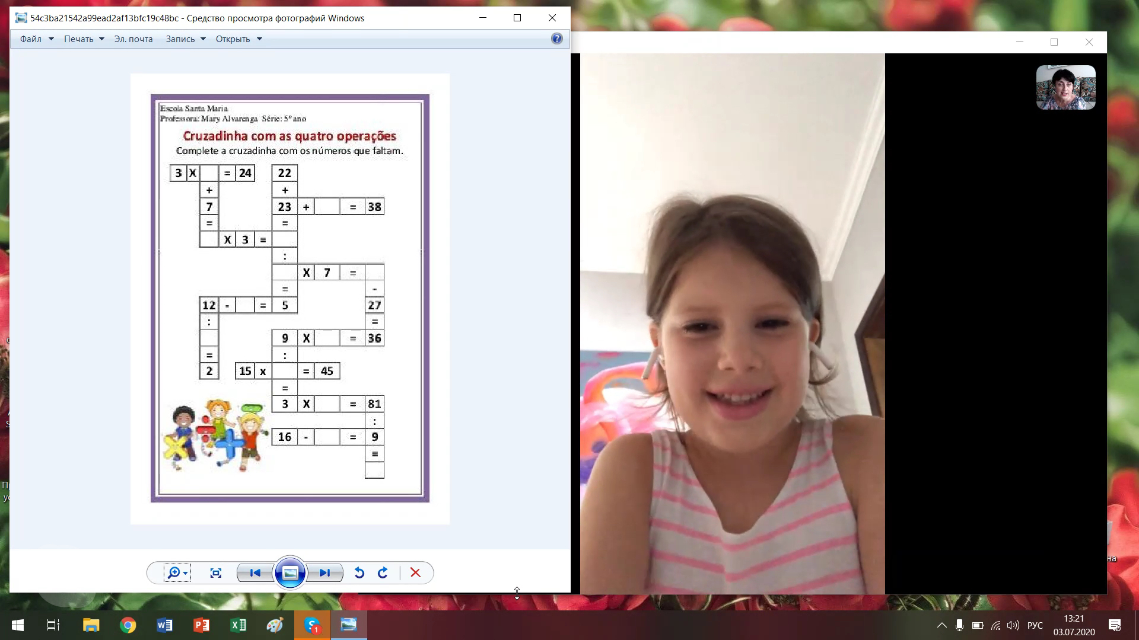Switch input language РУС indicator
Image resolution: width=1139 pixels, height=640 pixels.
pyautogui.click(x=1035, y=625)
